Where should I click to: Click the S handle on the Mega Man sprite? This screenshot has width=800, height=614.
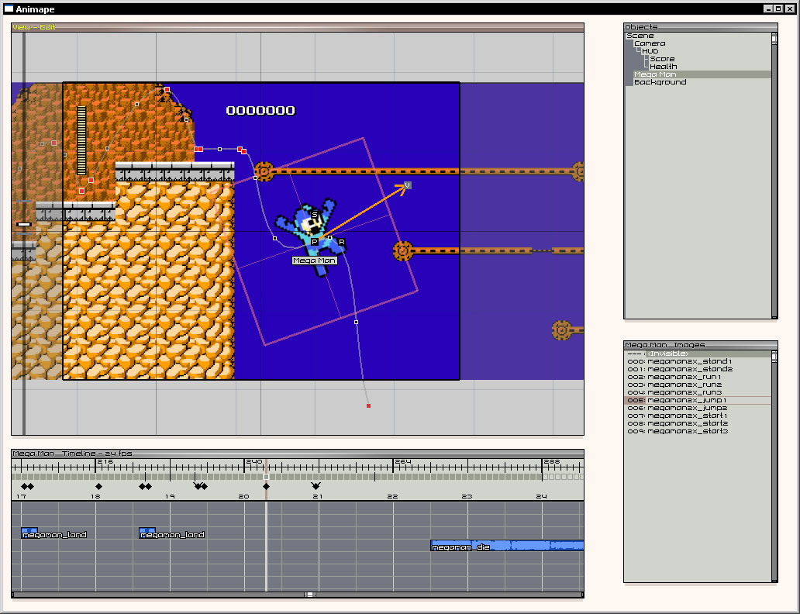[314, 215]
